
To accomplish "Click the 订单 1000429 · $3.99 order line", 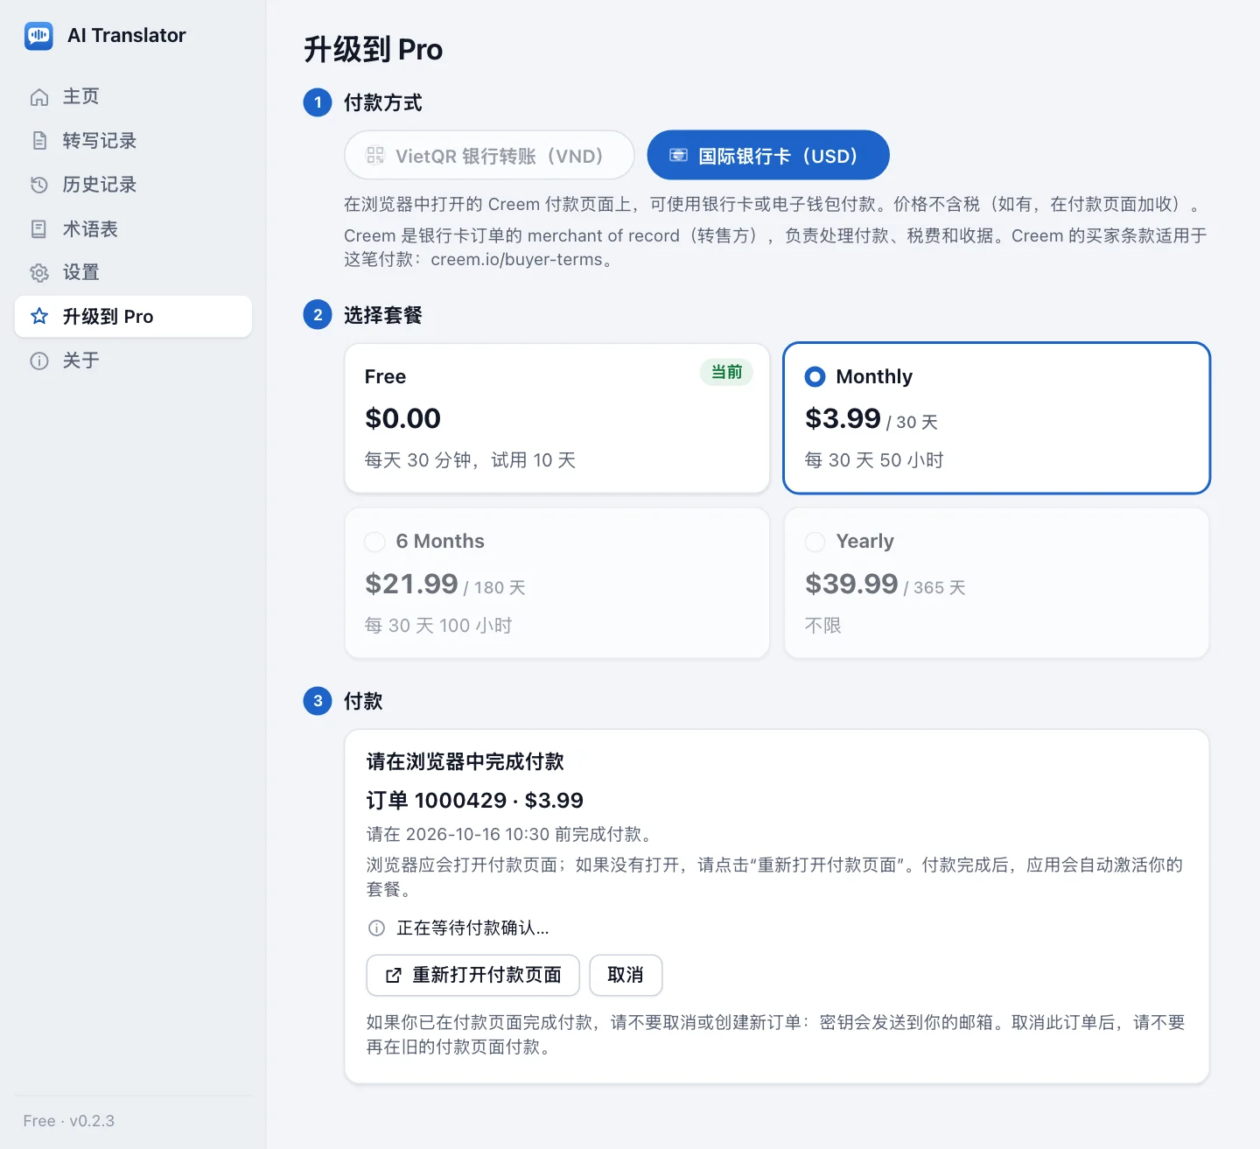I will [x=474, y=801].
